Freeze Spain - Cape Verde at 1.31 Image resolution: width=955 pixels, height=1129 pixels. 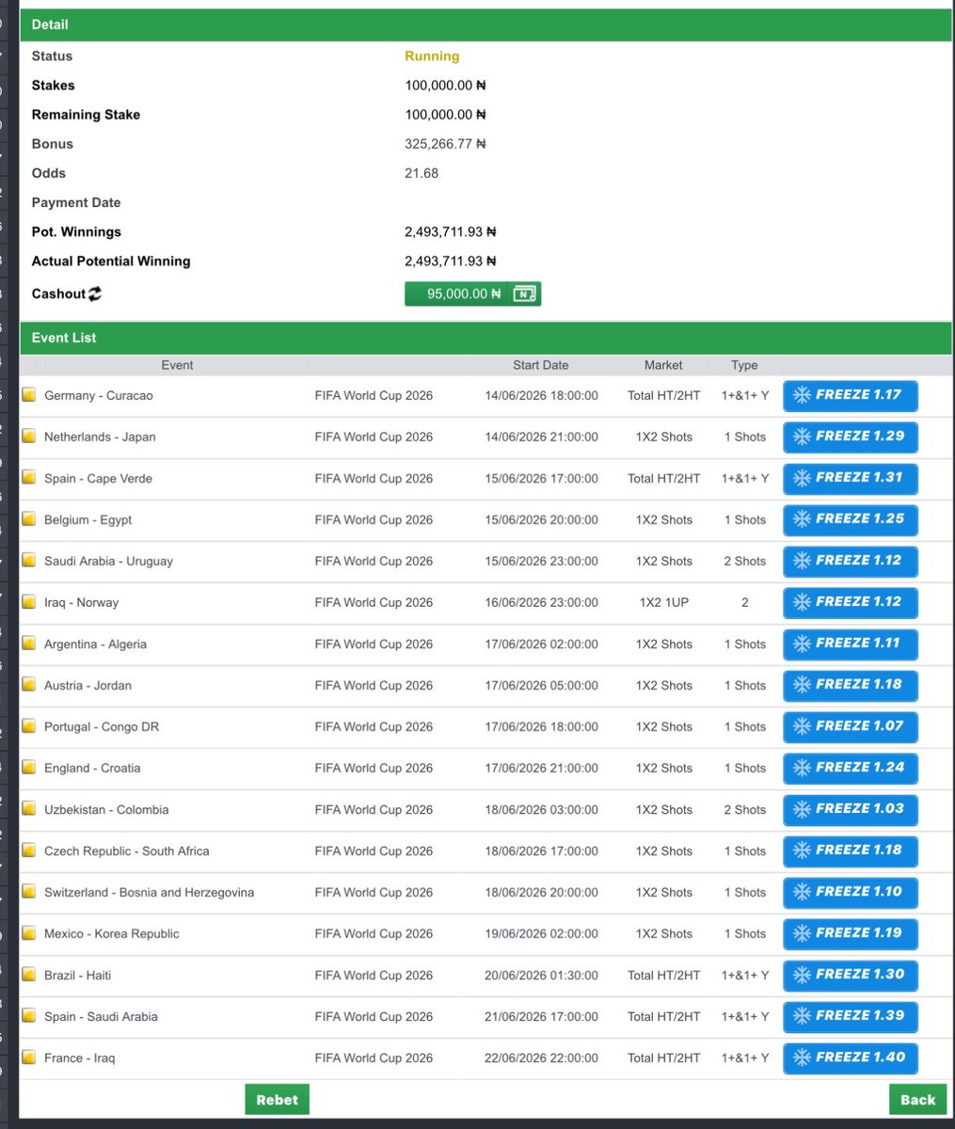[850, 478]
